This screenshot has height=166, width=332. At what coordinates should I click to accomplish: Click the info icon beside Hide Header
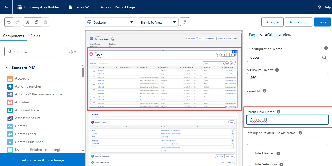(x=278, y=153)
